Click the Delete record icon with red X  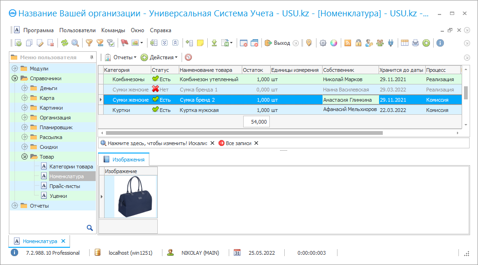tap(51, 43)
